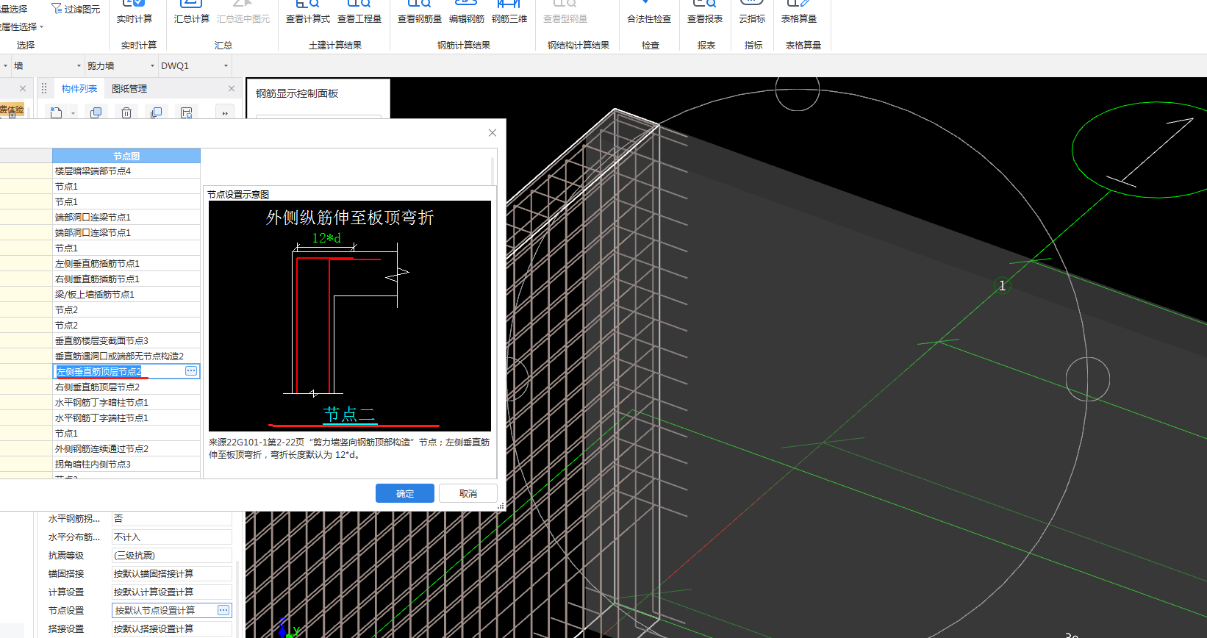The image size is (1207, 638).
Task: Select row 右侧垂直筋插筋节点1
Action: [126, 279]
